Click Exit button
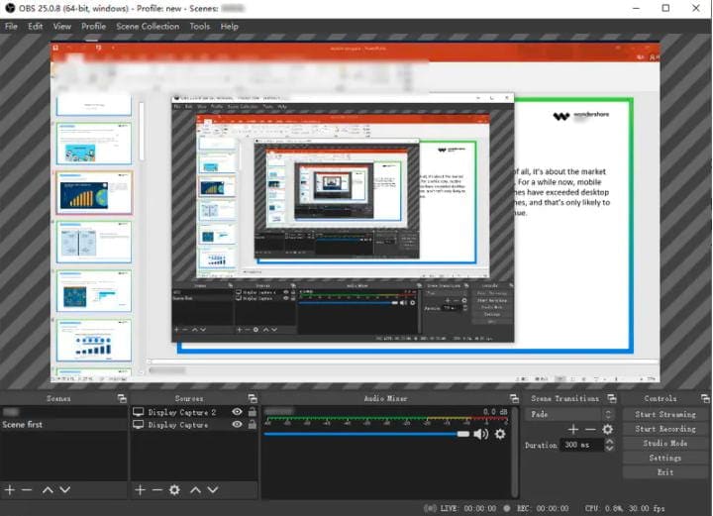 (x=665, y=472)
